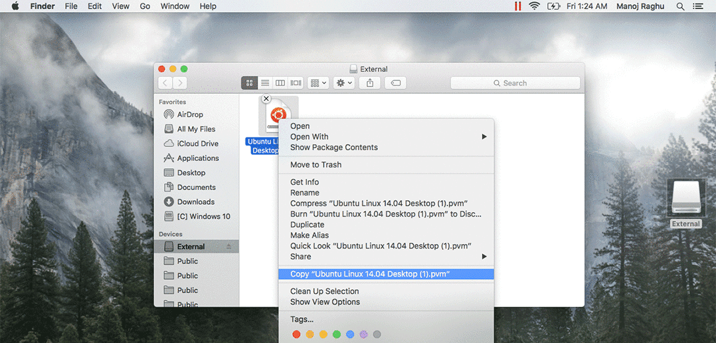
Task: Open Spotlight search in menu bar
Action: pyautogui.click(x=680, y=7)
